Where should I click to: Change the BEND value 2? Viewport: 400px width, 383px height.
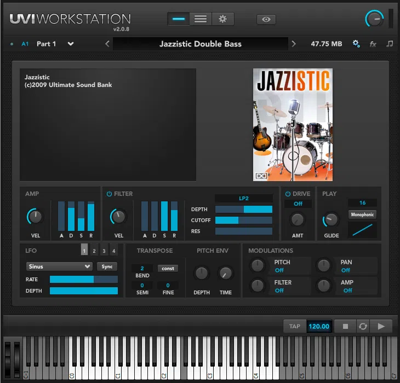click(x=142, y=269)
